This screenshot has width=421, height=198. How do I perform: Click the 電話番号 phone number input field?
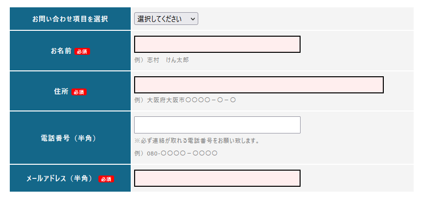[217, 125]
